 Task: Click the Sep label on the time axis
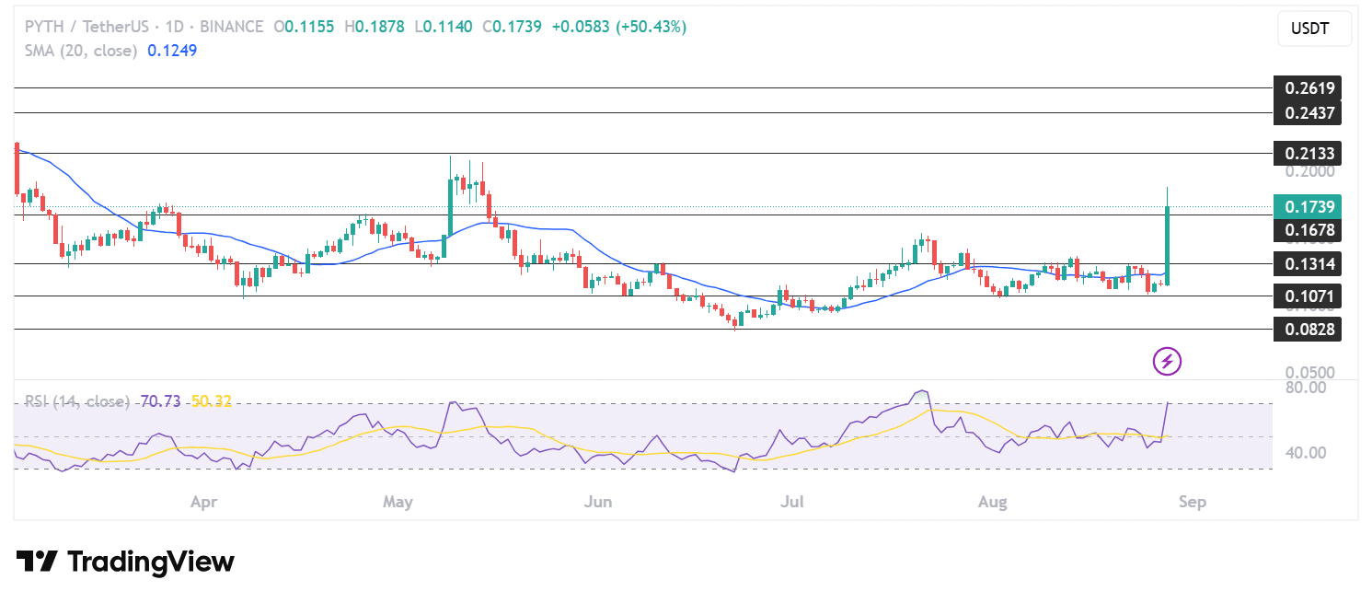point(1192,502)
